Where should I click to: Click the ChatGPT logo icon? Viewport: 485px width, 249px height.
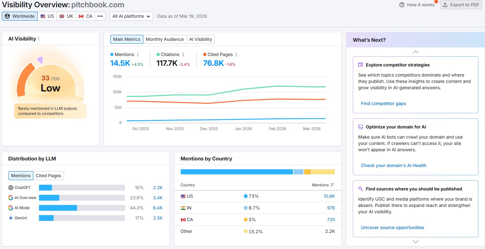coord(11,188)
